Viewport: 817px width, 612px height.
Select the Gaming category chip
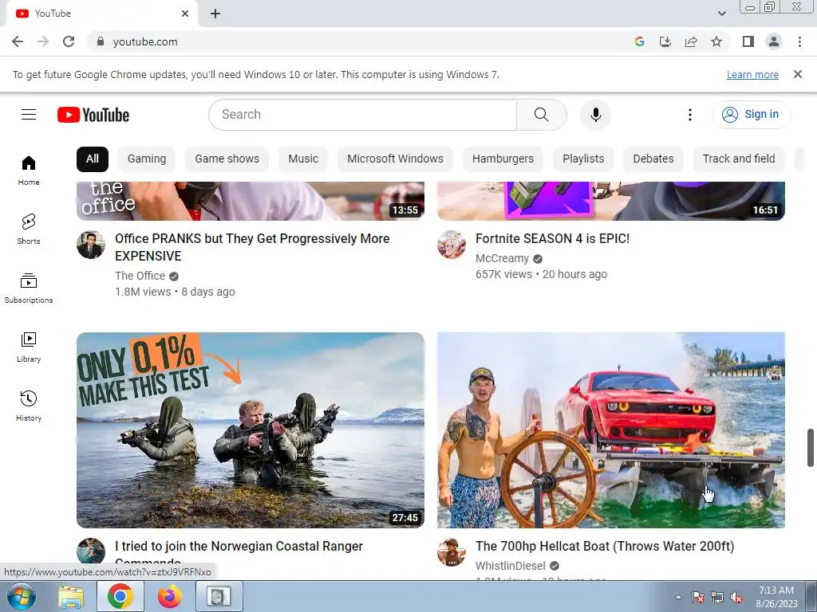(x=147, y=159)
